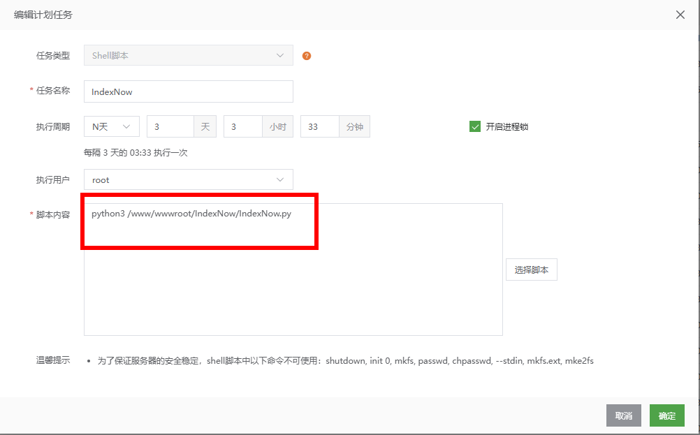Viewport: 700px width, 435px height.
Task: Click the 选择脚本 script selection button
Action: coord(532,269)
